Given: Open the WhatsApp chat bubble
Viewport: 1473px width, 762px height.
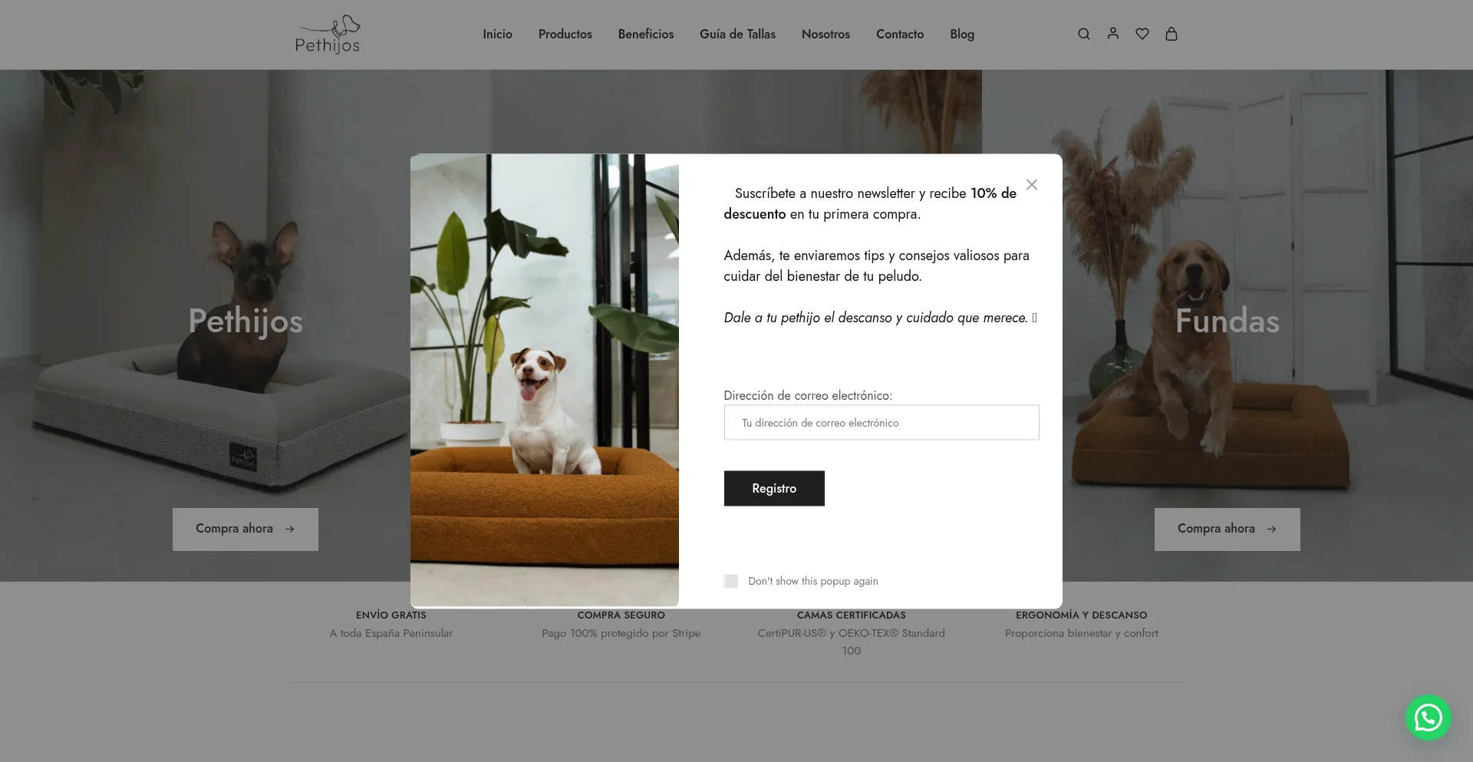Looking at the screenshot, I should pos(1428,717).
